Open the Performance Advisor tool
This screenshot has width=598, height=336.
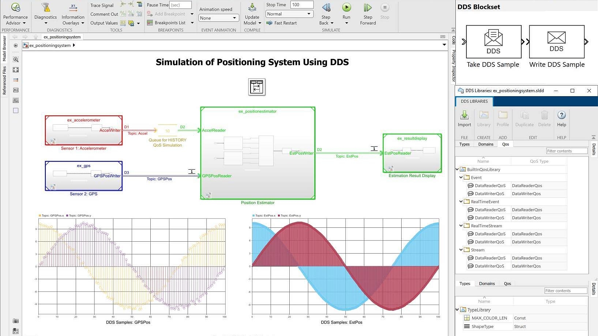[15, 8]
